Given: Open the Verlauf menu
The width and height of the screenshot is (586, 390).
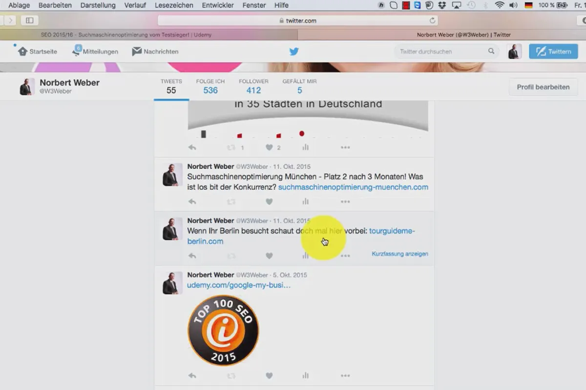Looking at the screenshot, I should pos(135,5).
